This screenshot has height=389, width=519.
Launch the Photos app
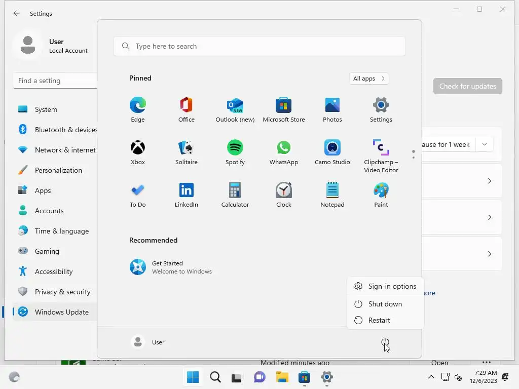pos(332,110)
